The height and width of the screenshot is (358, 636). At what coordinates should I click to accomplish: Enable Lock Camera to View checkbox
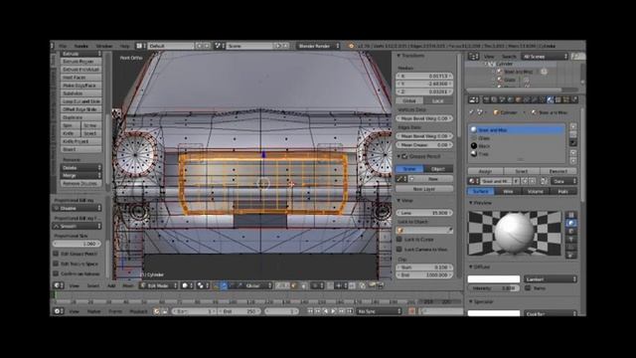tap(399, 250)
